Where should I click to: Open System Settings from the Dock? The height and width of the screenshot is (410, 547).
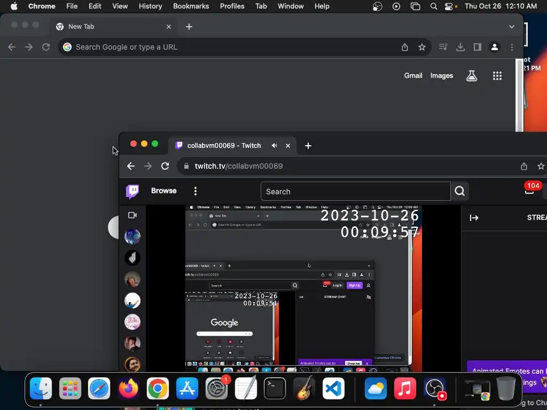click(216, 389)
